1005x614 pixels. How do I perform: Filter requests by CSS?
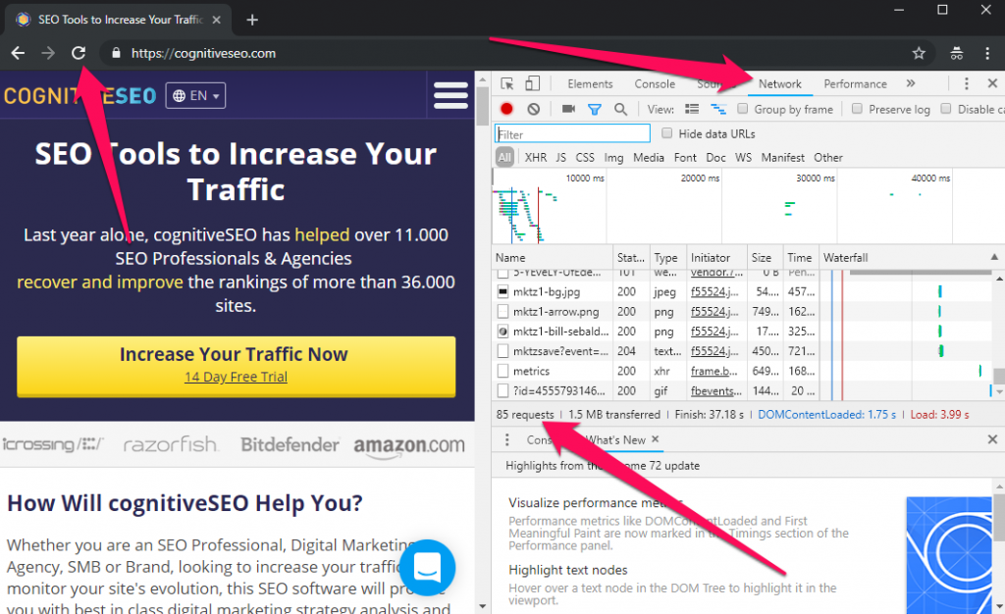point(585,158)
